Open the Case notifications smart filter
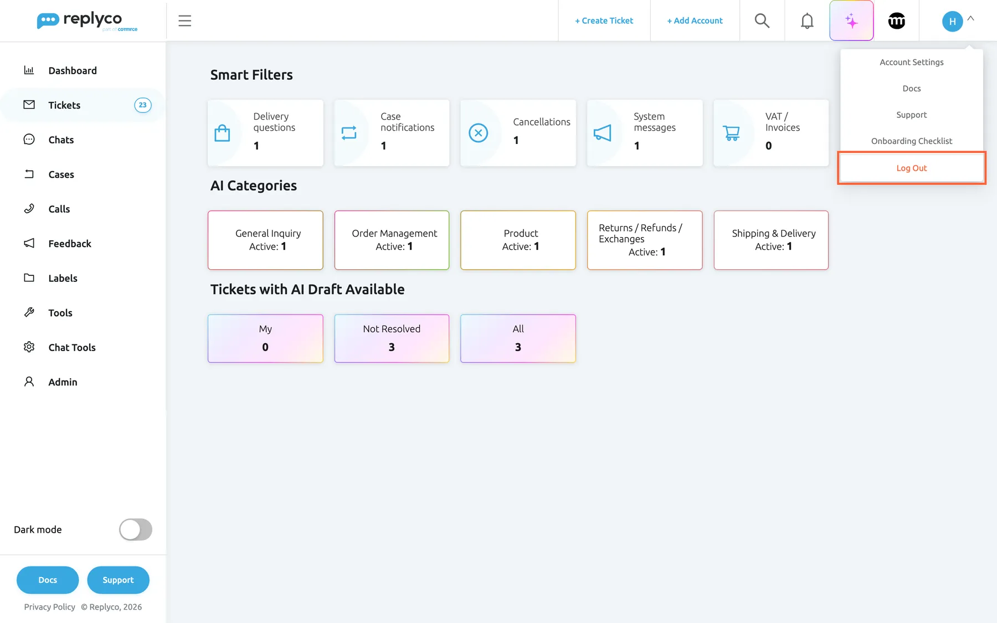Screen dimensions: 997x623 [392, 133]
